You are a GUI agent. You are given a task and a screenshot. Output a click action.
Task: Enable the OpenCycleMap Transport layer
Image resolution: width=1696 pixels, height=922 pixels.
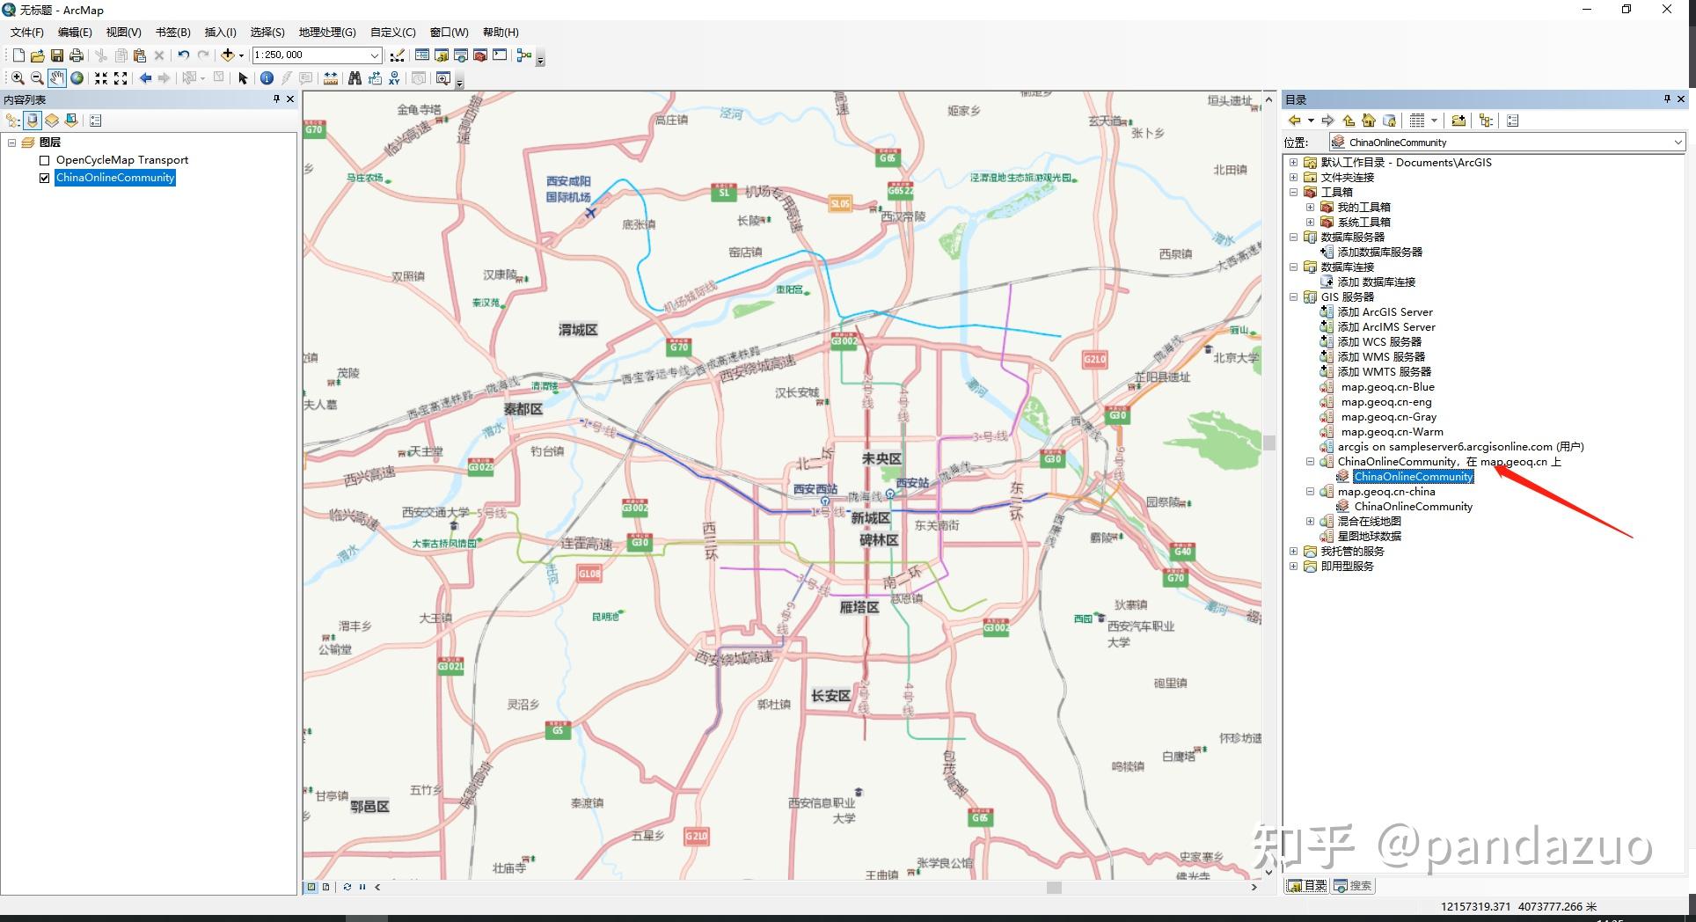[44, 159]
